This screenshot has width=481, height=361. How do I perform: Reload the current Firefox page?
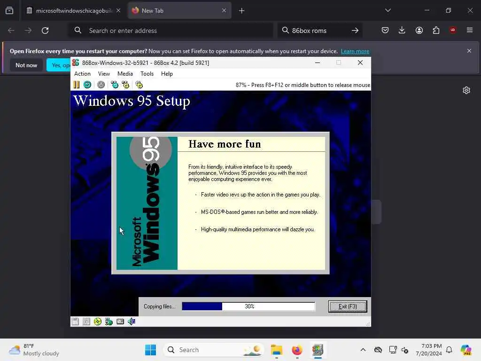click(45, 31)
